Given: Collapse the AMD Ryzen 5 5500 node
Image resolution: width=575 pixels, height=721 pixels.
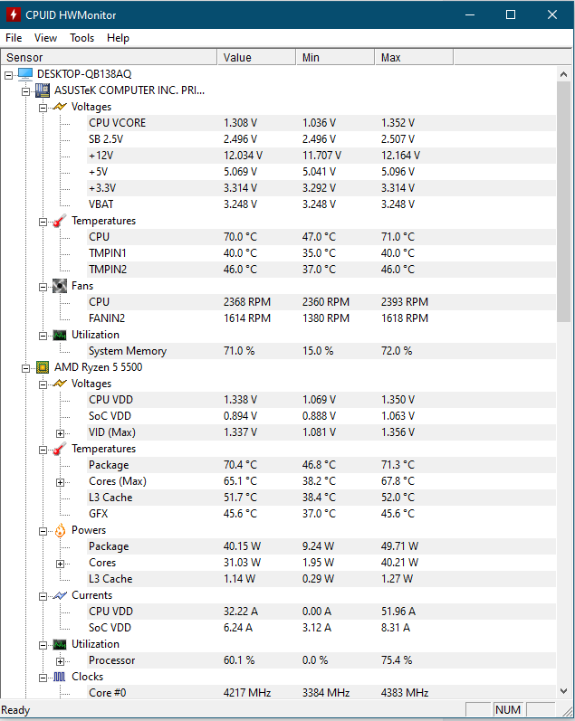Looking at the screenshot, I should (x=26, y=368).
